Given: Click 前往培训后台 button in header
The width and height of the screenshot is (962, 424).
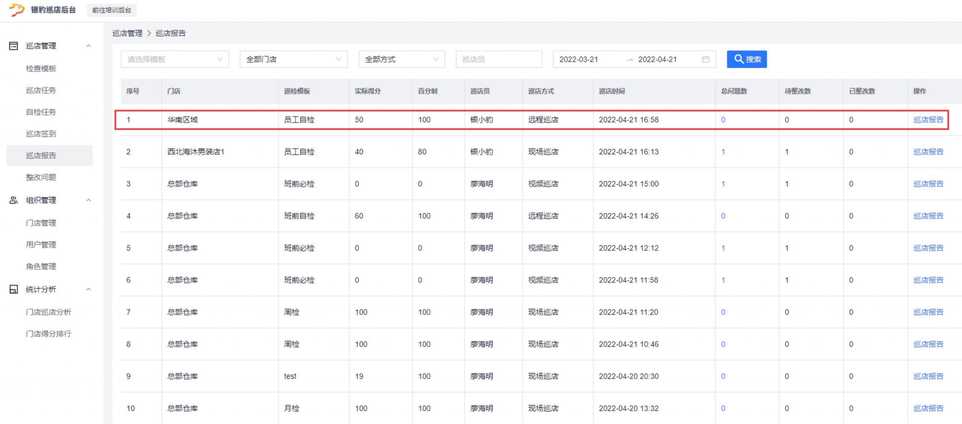Looking at the screenshot, I should (x=112, y=10).
